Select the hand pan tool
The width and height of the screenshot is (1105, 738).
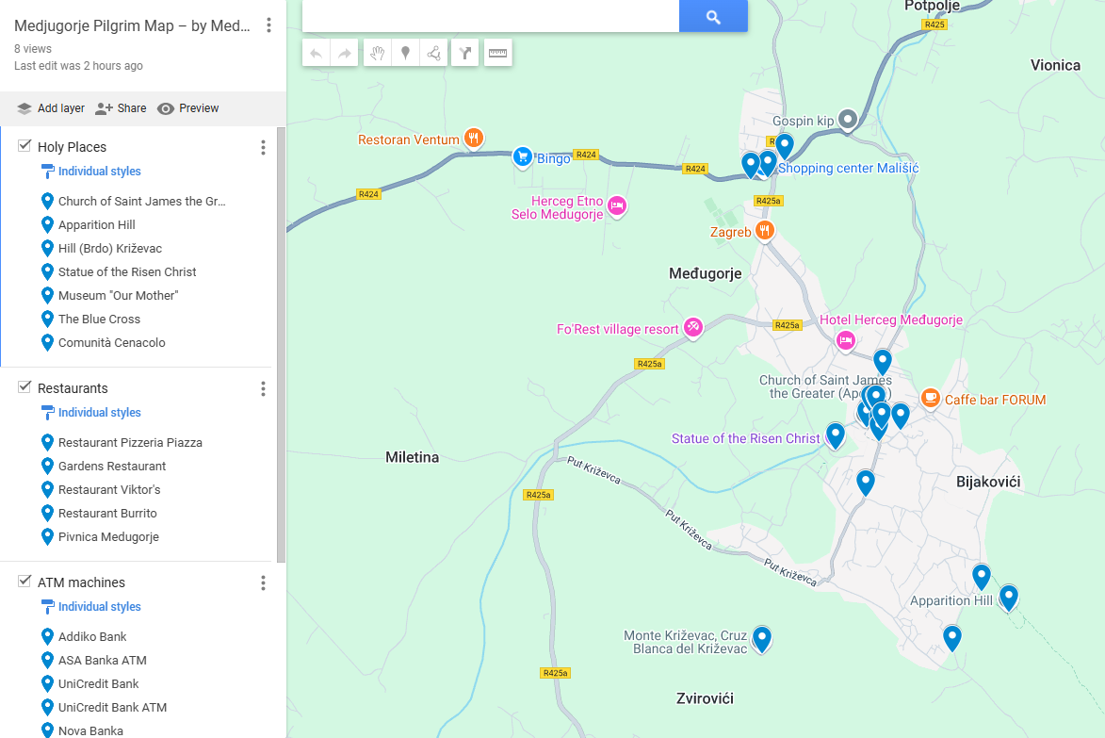coord(378,53)
